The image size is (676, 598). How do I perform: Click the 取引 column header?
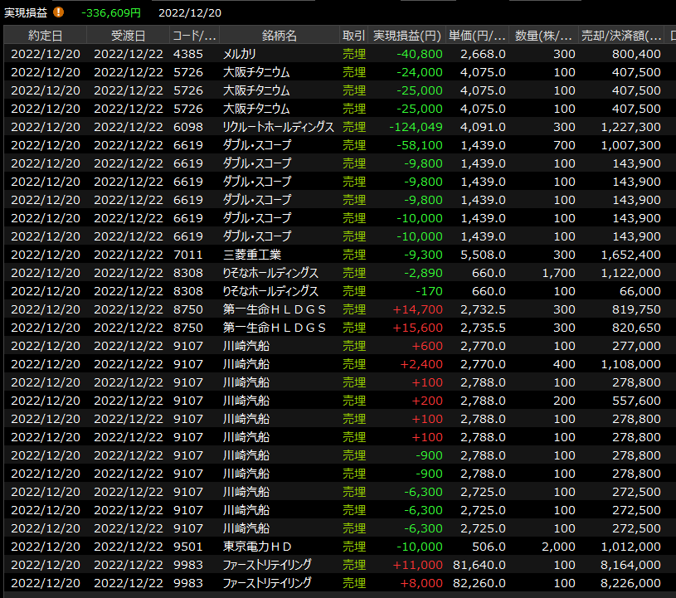point(353,35)
